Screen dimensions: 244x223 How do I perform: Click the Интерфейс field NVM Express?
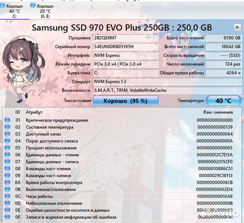pos(126,55)
